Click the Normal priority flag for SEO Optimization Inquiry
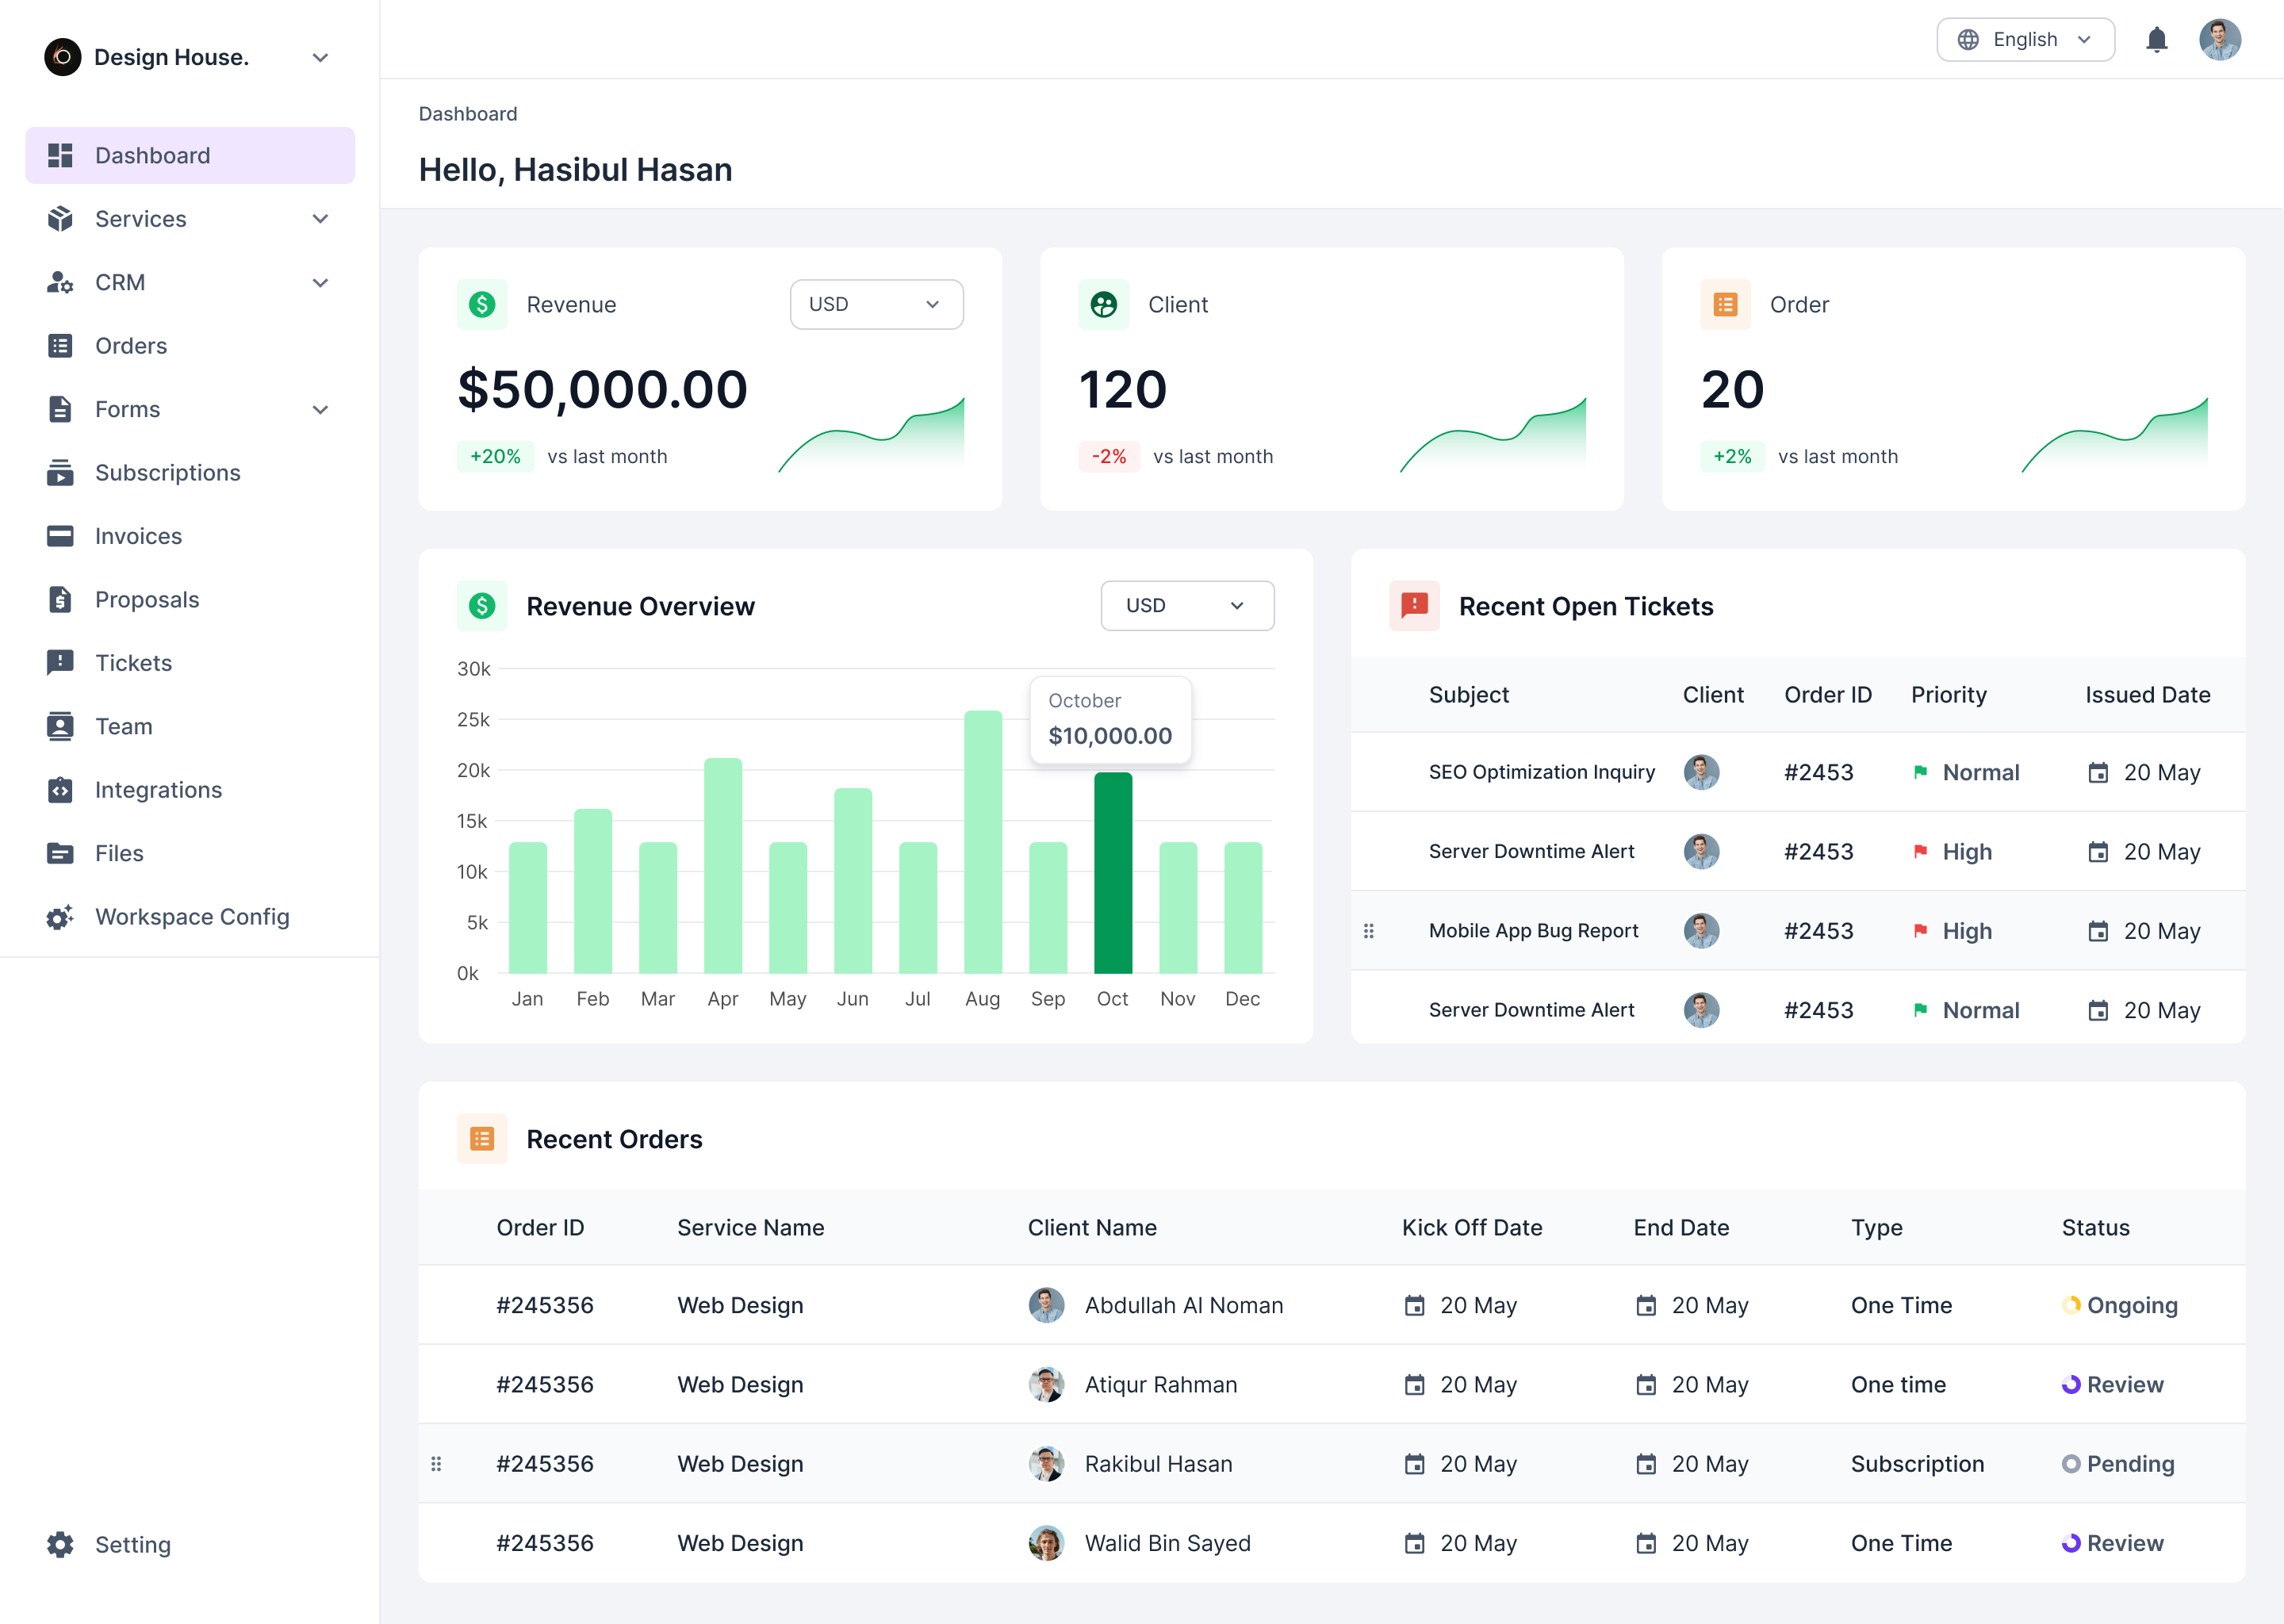 (1920, 772)
